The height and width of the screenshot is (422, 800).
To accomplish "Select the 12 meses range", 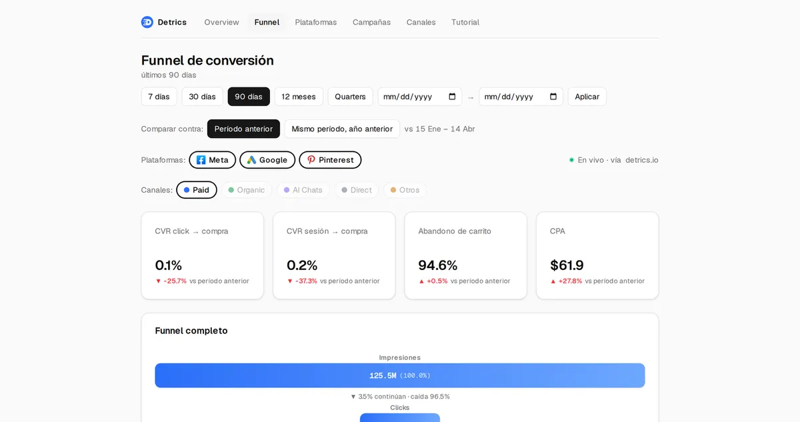I will coord(299,97).
